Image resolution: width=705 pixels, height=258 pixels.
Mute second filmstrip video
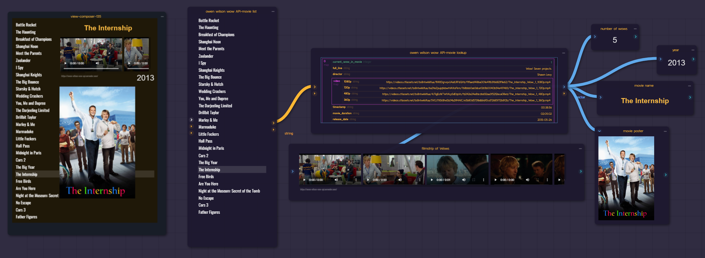pos(400,180)
